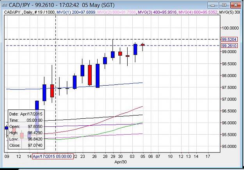This screenshot has width=244, height=170.
Task: Click the 99.5204 price level label
Action: click(x=229, y=39)
